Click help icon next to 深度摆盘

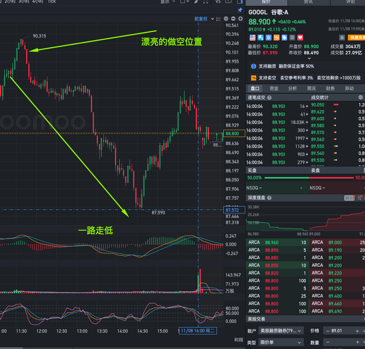269,198
